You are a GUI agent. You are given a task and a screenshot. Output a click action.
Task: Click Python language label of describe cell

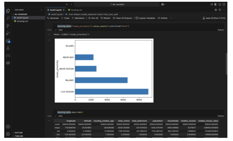point(221,116)
